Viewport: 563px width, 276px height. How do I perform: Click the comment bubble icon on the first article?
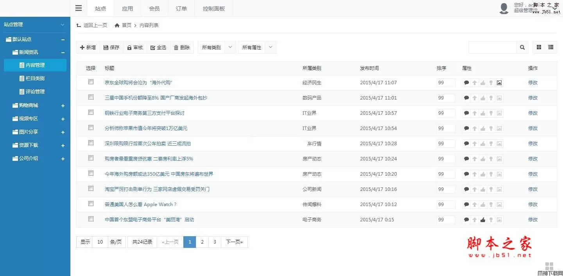coord(466,82)
